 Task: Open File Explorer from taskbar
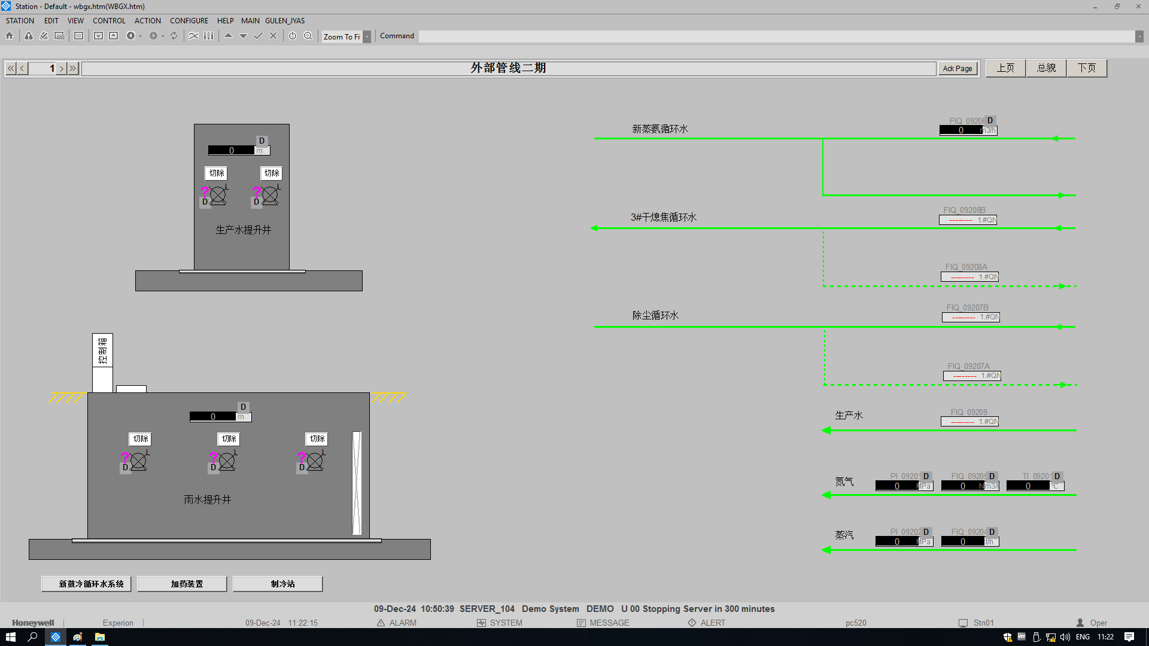pyautogui.click(x=99, y=637)
